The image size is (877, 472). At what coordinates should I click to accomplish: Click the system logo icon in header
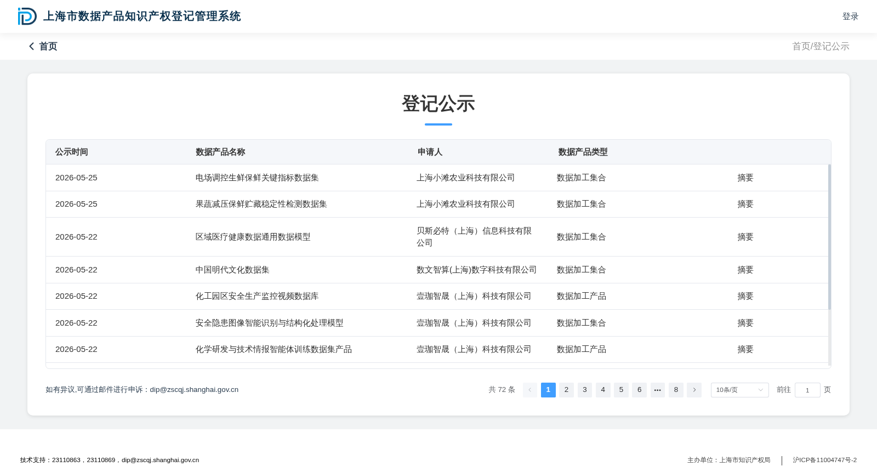point(27,16)
